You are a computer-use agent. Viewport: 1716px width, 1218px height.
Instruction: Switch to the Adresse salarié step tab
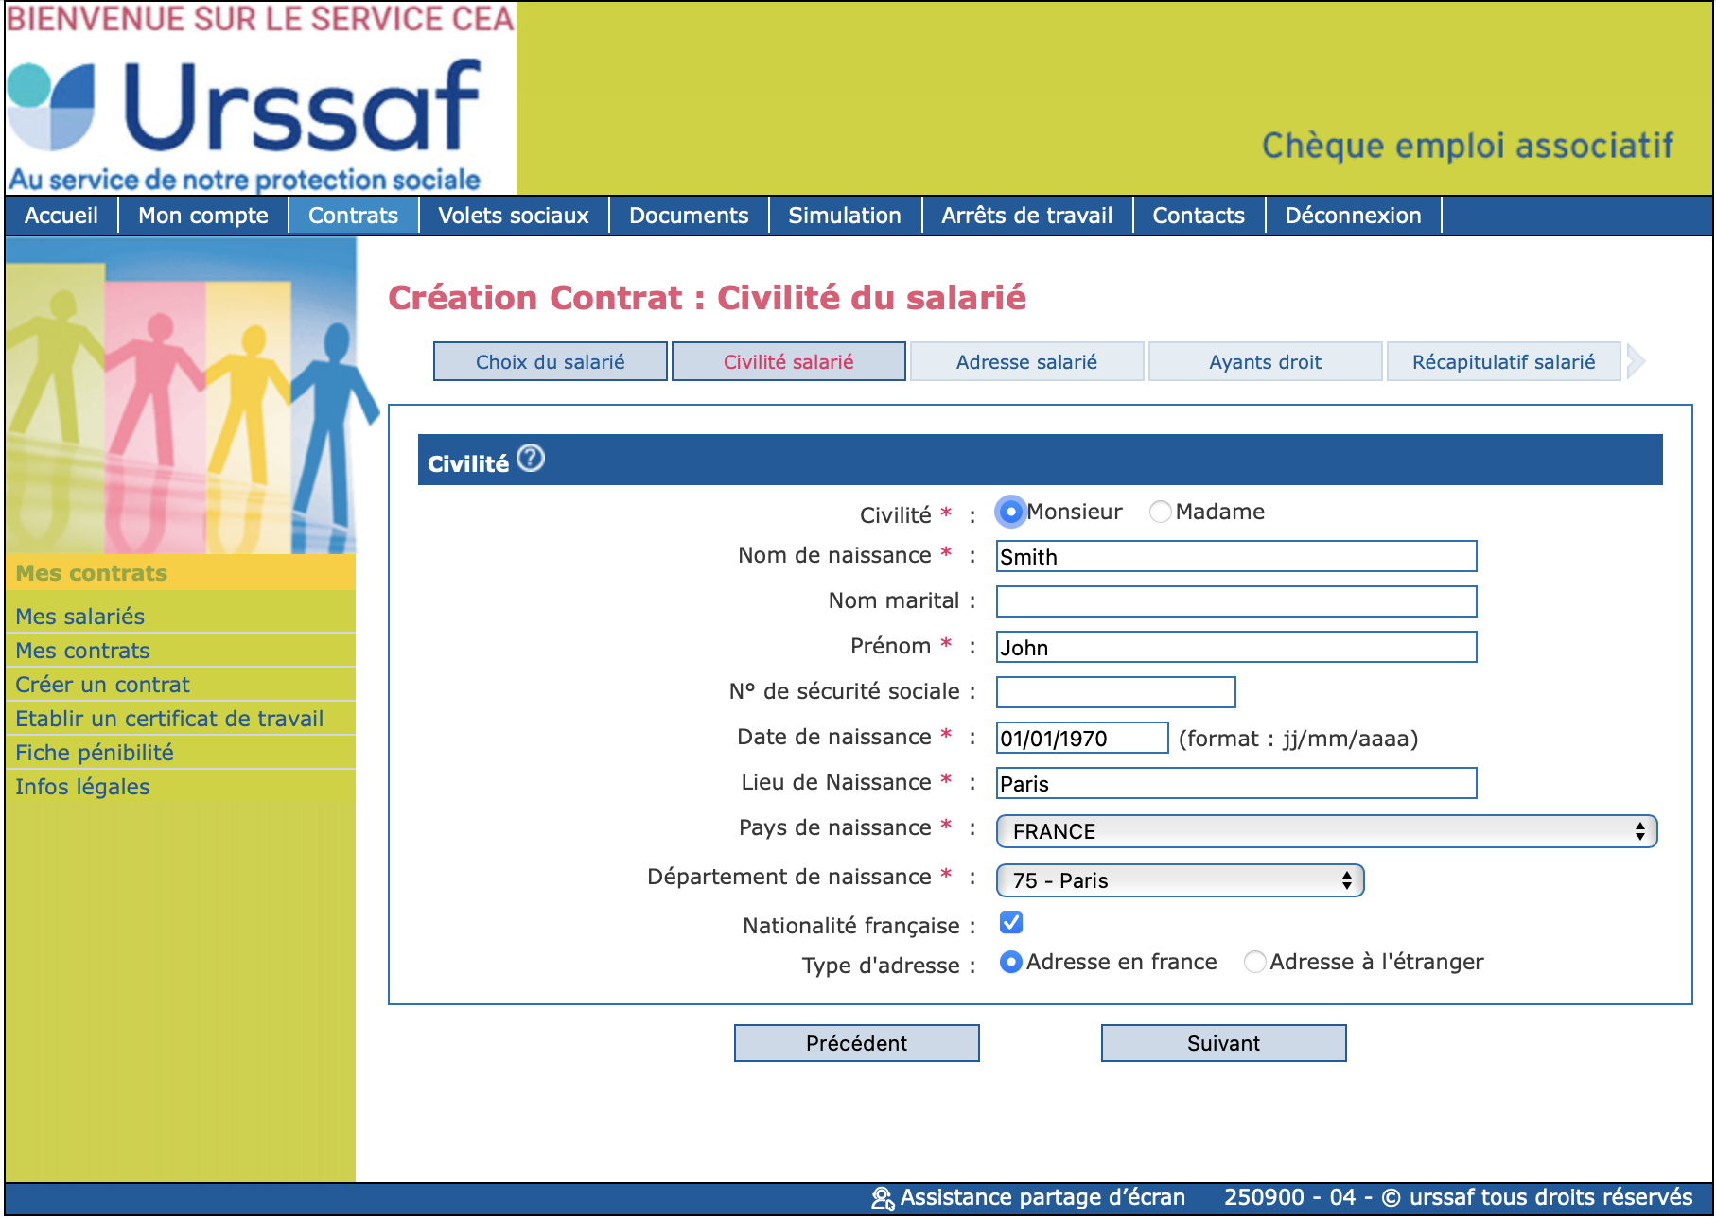(1026, 362)
